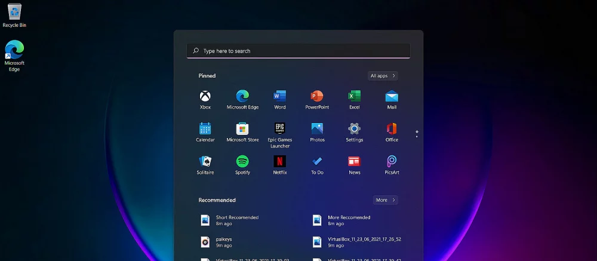
Task: Launch Microsoft Store
Action: pos(242,133)
